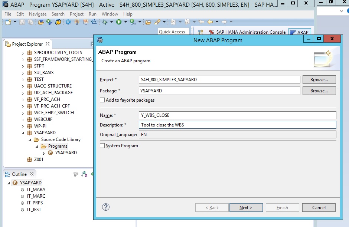
Task: Click into the Project input field
Action: (219, 80)
